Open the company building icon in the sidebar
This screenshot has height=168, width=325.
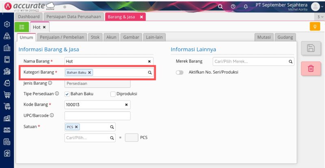tap(7, 48)
